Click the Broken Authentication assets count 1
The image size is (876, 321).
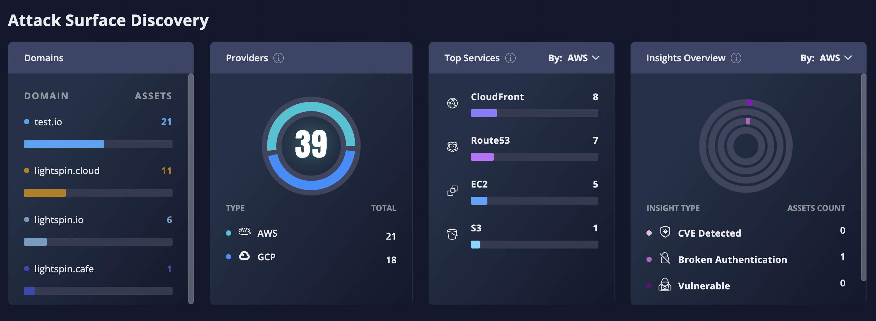pos(842,257)
